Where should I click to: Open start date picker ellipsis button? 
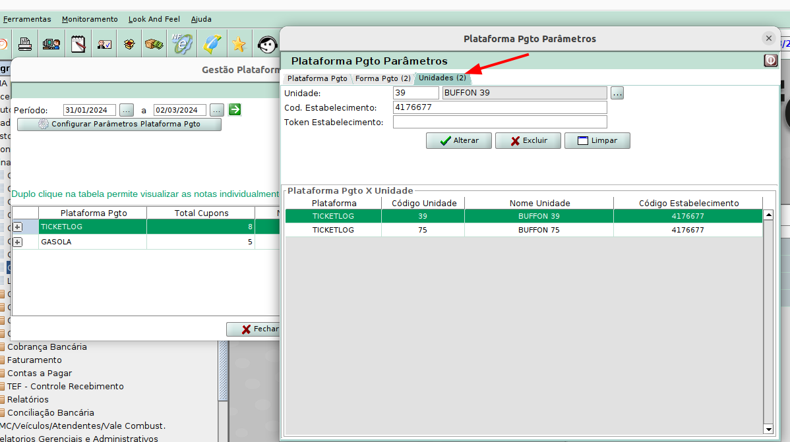[127, 110]
